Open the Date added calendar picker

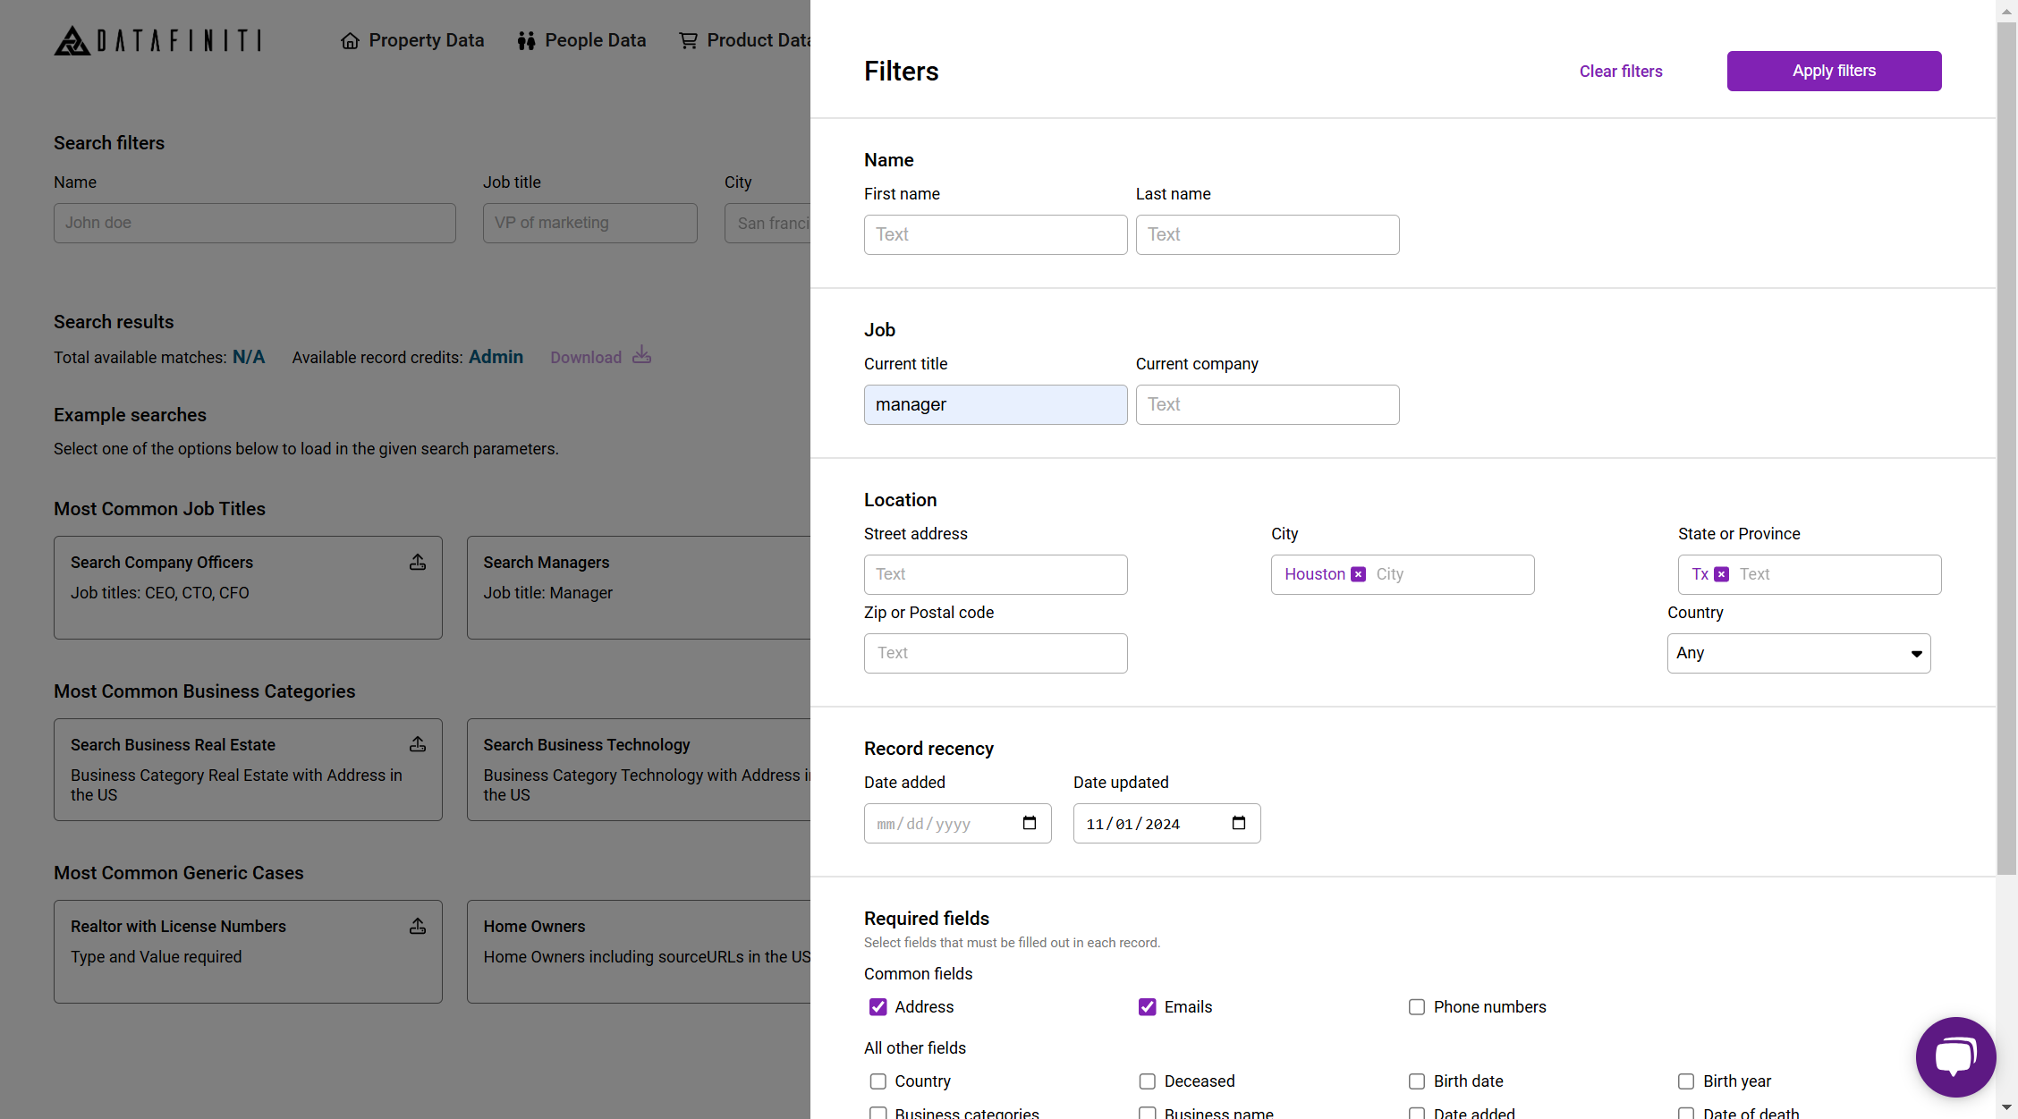(1030, 823)
